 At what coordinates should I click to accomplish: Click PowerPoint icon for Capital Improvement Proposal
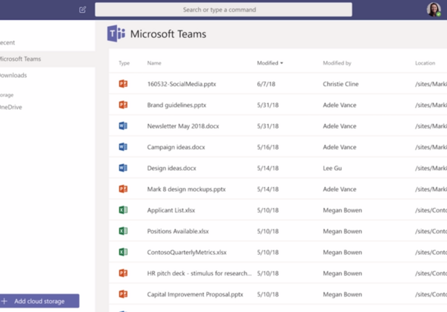[124, 295]
